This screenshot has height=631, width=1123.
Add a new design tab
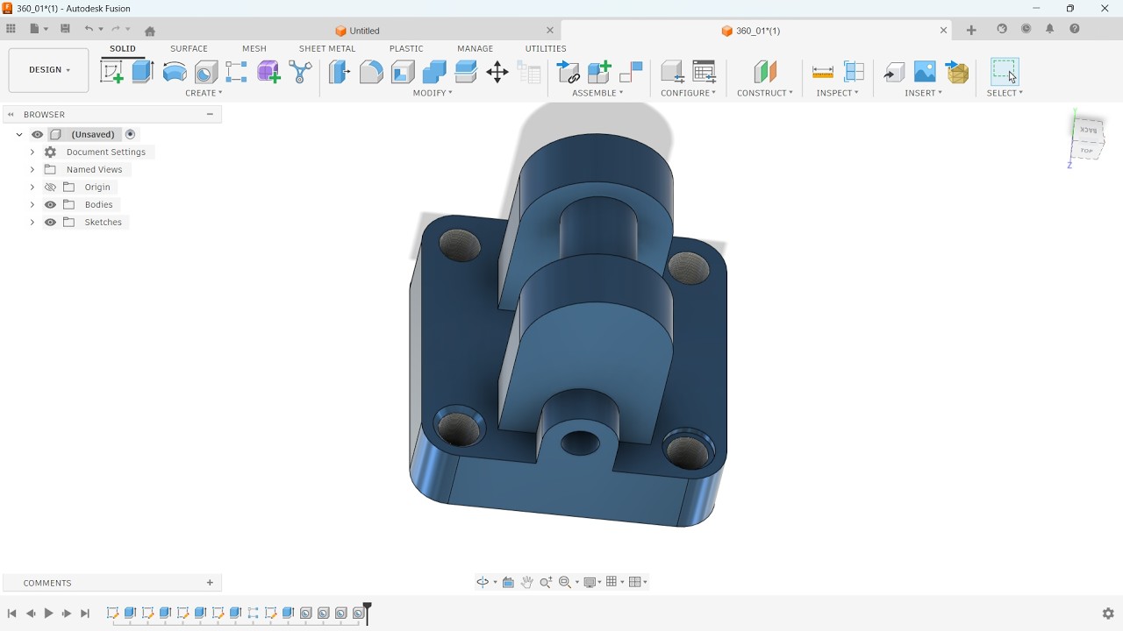click(971, 30)
